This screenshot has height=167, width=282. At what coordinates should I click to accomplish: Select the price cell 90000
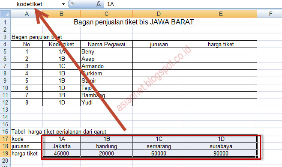(221, 153)
